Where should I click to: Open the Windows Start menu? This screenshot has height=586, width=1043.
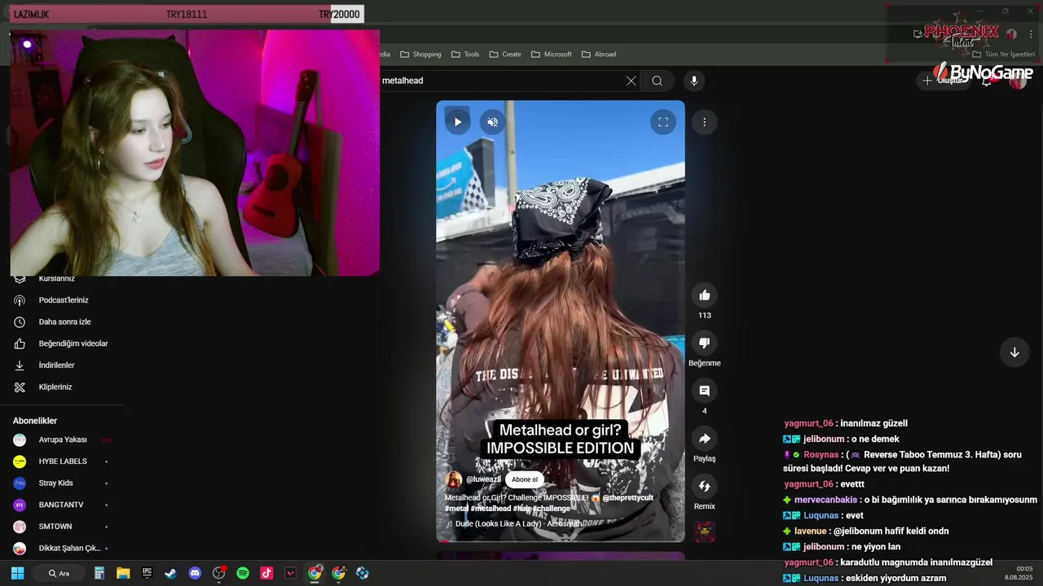[x=17, y=573]
